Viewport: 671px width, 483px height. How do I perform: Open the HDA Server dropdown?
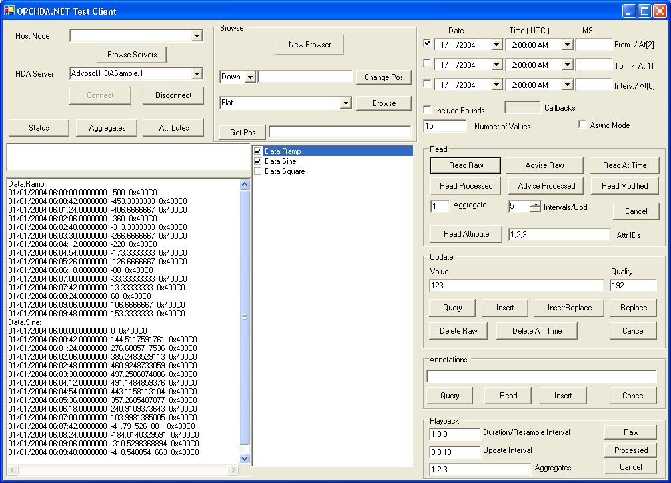197,74
